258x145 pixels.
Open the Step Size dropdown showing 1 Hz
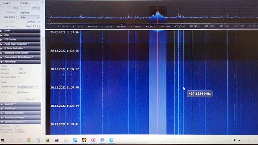tap(30, 17)
